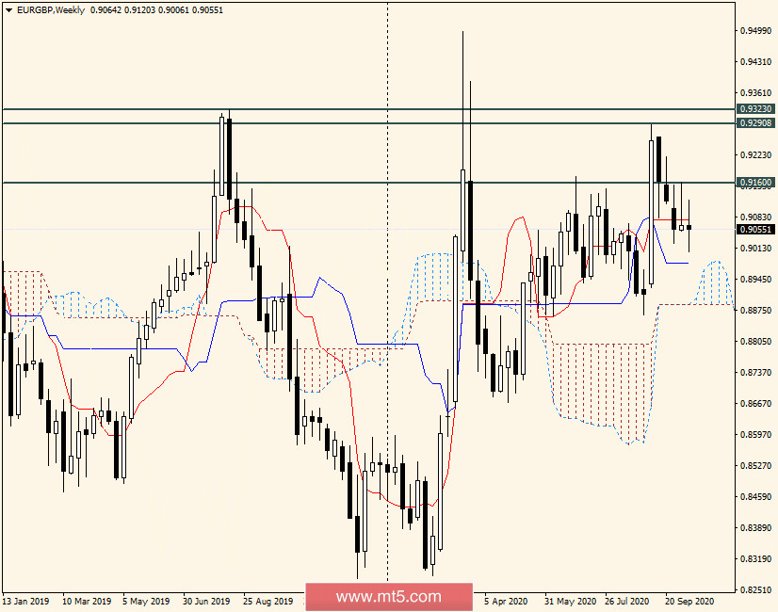Viewport: 778px width, 612px height.
Task: Click the 0.93610 price scale label
Action: point(756,93)
